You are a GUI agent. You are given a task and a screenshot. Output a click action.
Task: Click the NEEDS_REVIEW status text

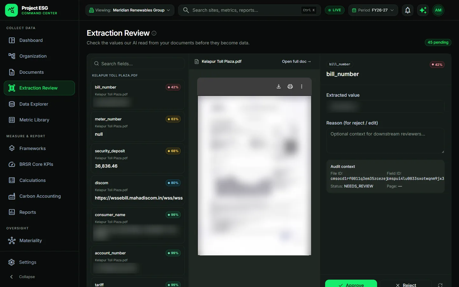pyautogui.click(x=359, y=186)
